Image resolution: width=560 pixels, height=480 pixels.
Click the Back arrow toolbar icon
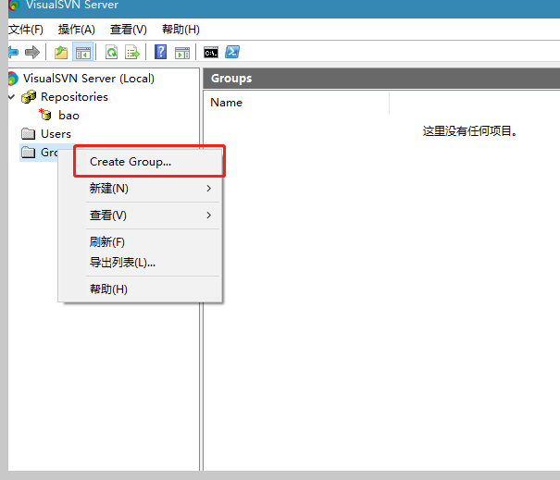pyautogui.click(x=13, y=53)
